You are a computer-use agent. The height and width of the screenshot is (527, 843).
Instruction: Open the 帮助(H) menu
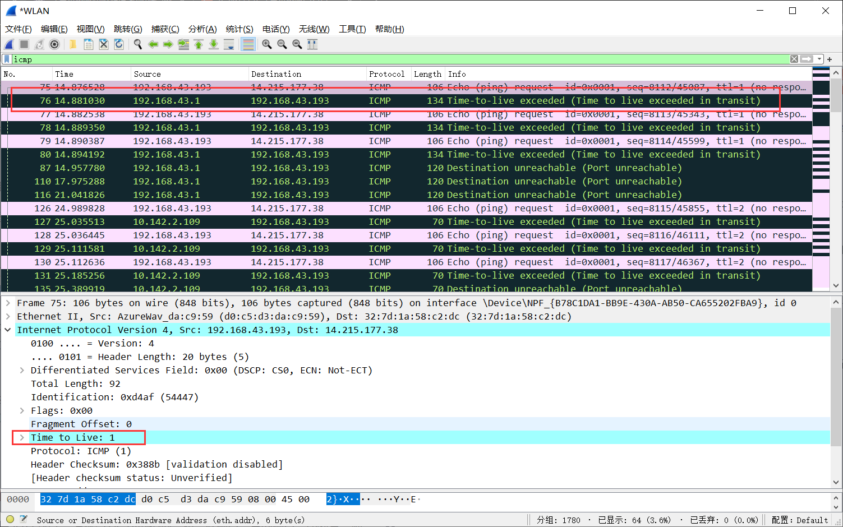point(389,29)
